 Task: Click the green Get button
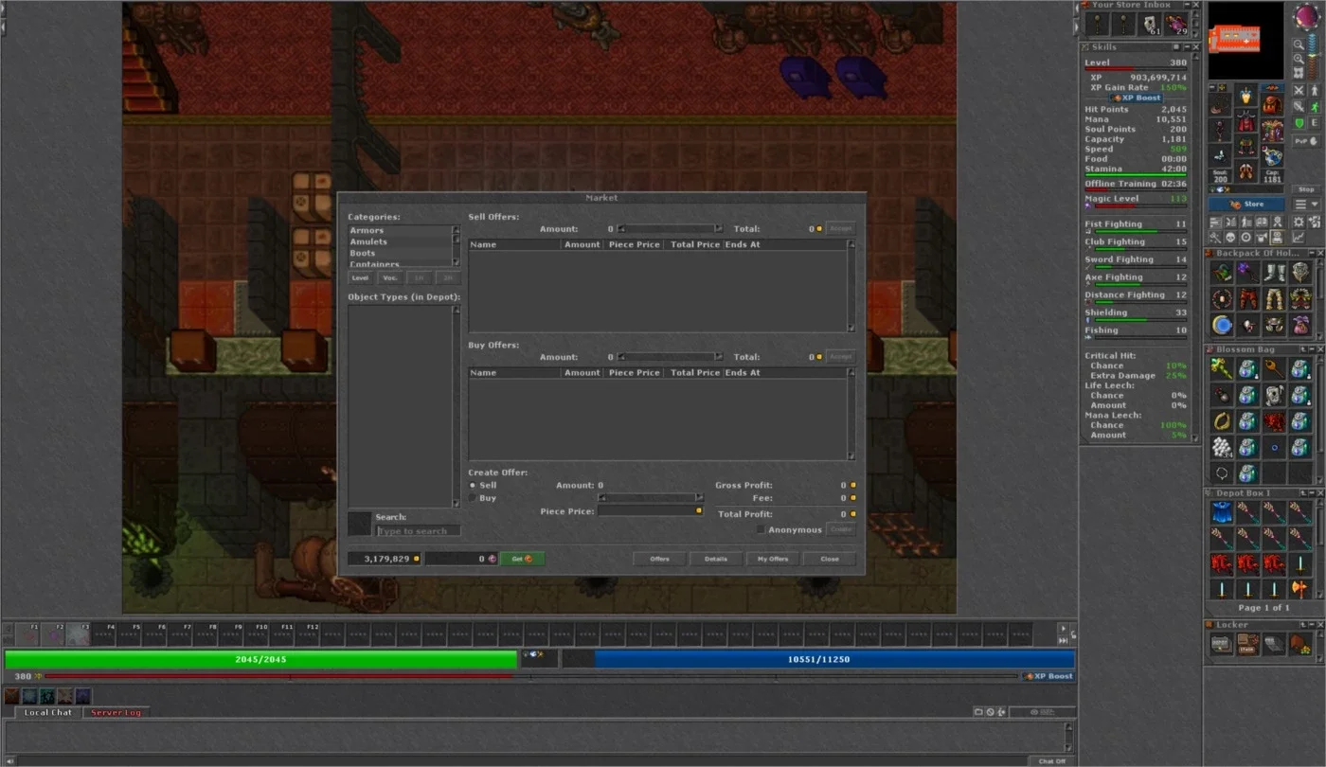point(522,559)
